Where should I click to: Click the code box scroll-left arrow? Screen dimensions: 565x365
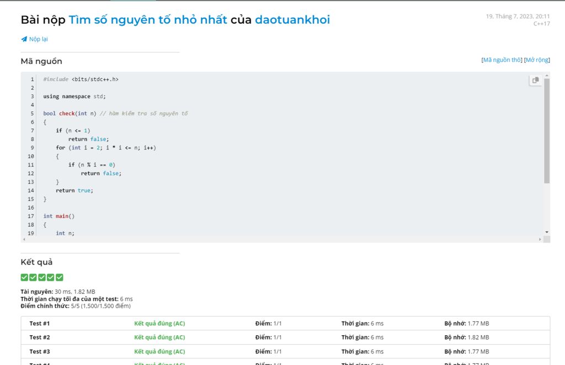coord(24,239)
